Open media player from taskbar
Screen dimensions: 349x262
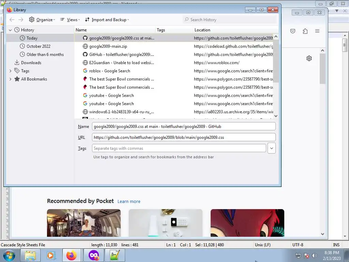(51, 255)
